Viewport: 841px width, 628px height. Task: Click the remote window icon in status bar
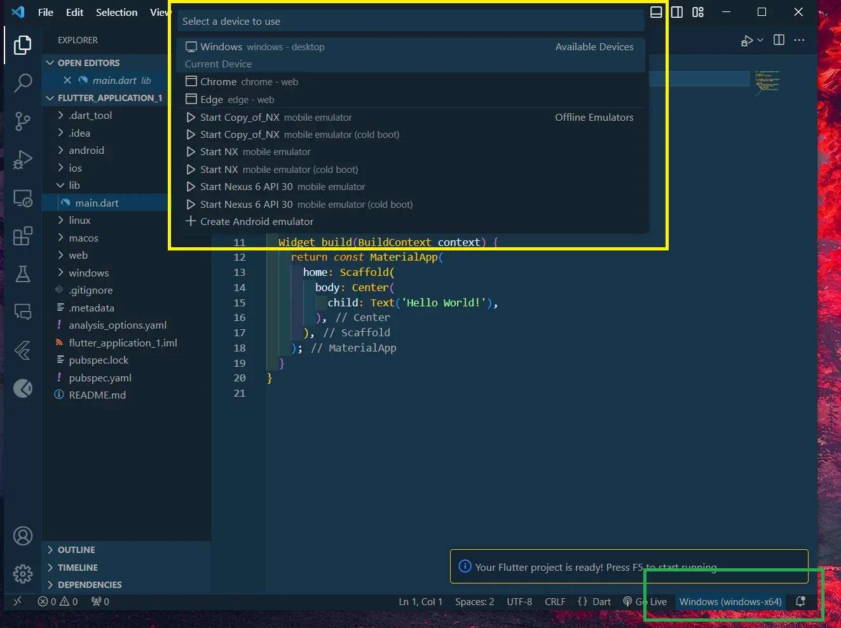point(18,601)
